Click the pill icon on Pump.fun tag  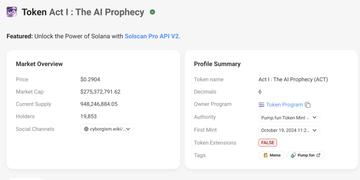point(293,155)
